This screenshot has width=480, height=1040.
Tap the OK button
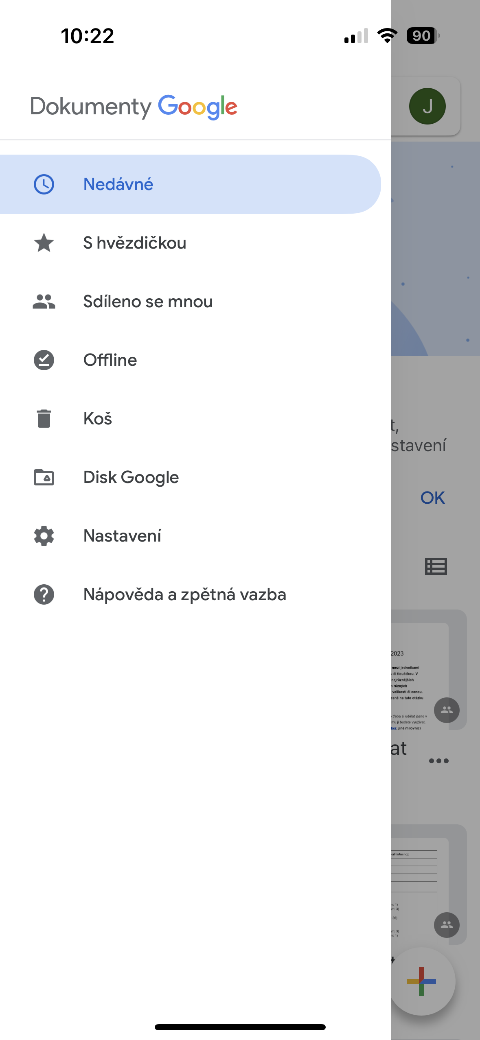[432, 498]
